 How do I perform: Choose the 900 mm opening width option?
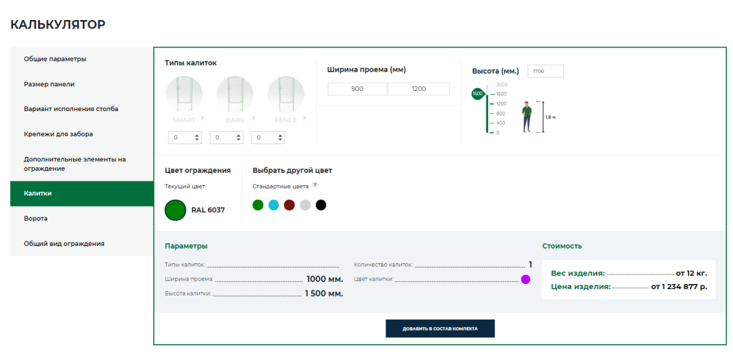[357, 89]
